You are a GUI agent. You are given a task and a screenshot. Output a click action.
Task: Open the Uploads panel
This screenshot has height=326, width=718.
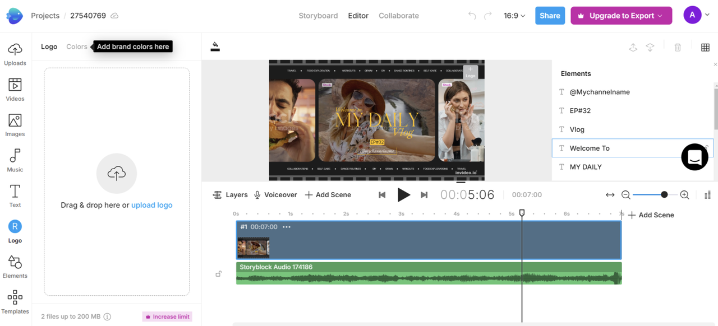pyautogui.click(x=15, y=54)
